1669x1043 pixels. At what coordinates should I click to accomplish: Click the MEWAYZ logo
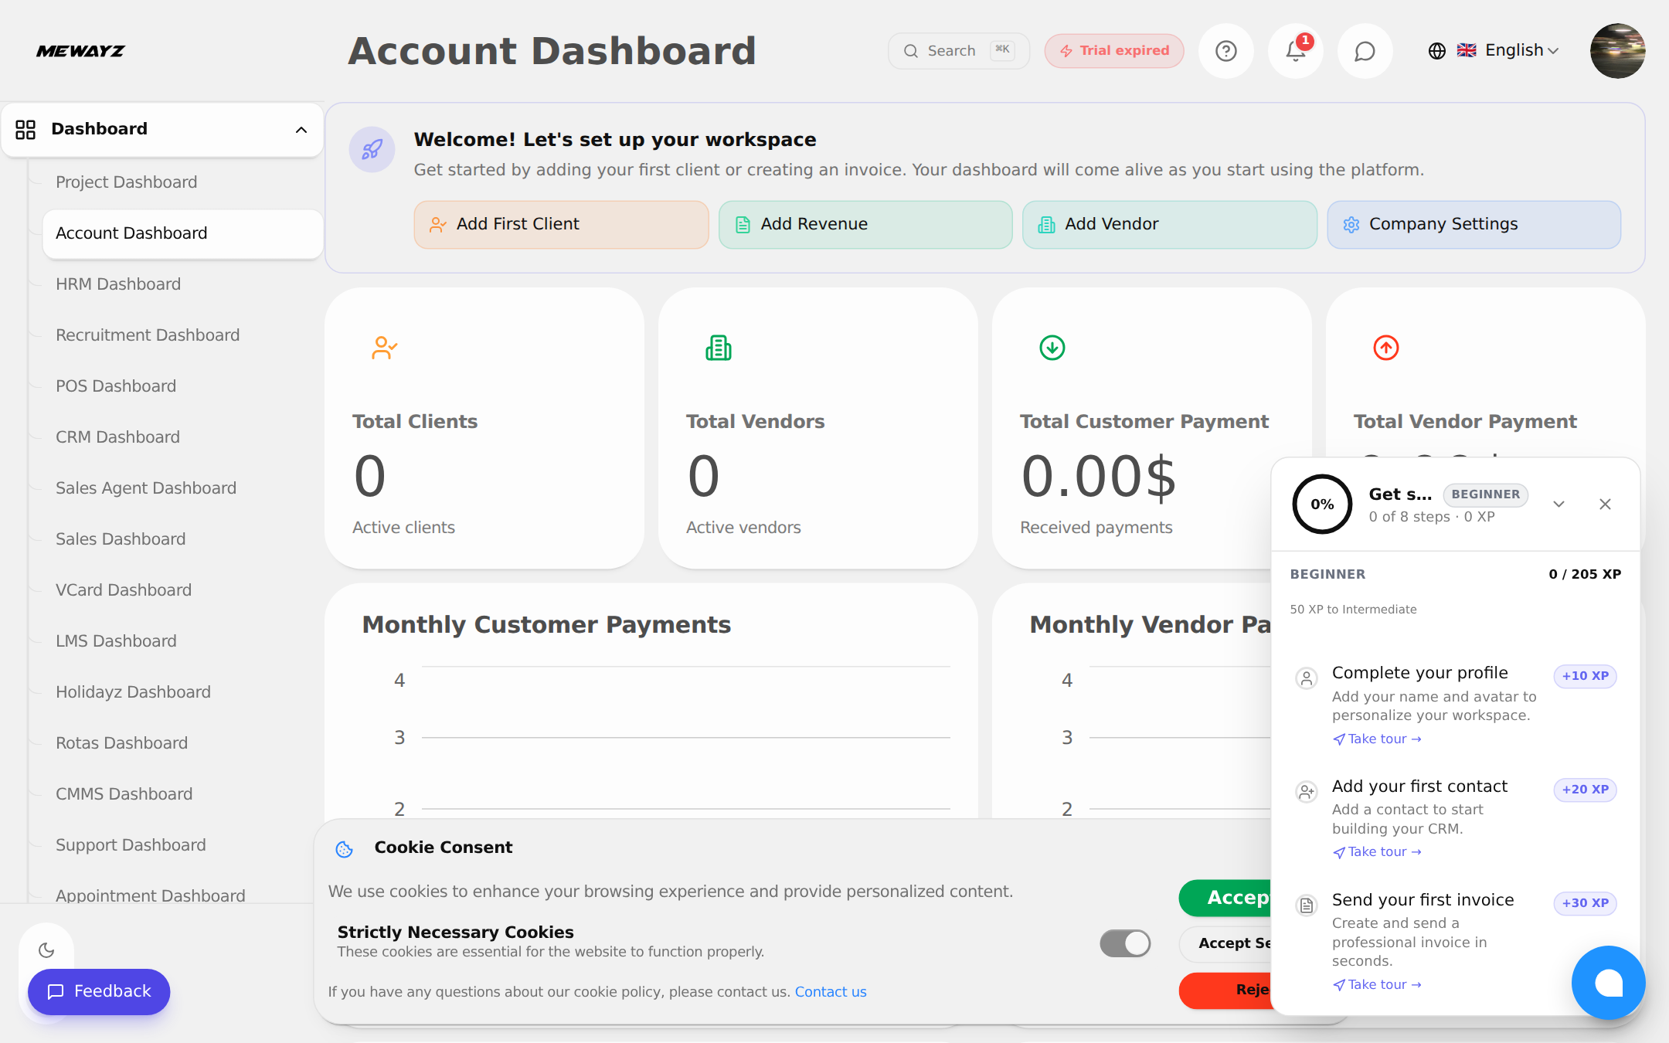tap(80, 51)
